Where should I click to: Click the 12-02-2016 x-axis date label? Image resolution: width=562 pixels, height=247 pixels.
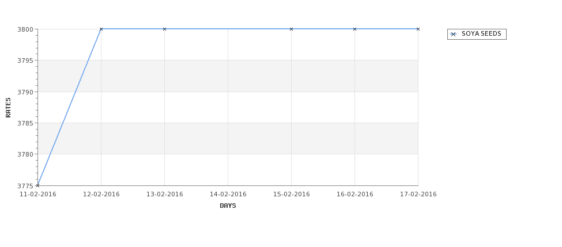101,195
